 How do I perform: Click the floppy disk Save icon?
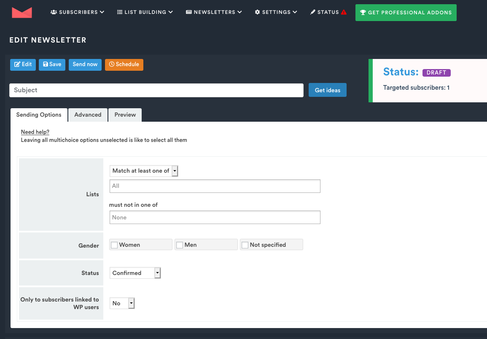pyautogui.click(x=46, y=65)
